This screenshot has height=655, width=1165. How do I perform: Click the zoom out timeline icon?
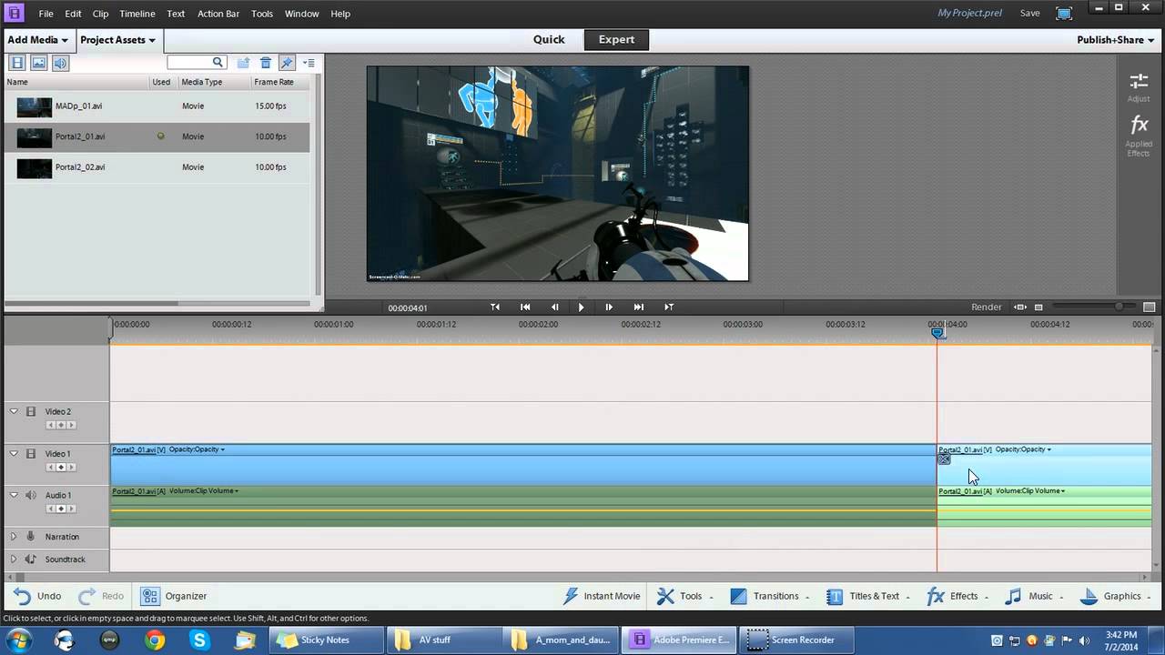pyautogui.click(x=1038, y=307)
